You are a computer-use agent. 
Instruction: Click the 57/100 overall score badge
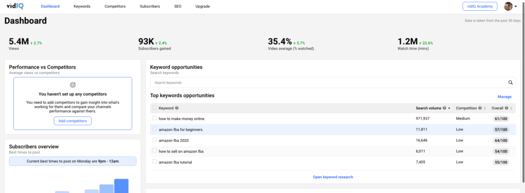(501, 129)
